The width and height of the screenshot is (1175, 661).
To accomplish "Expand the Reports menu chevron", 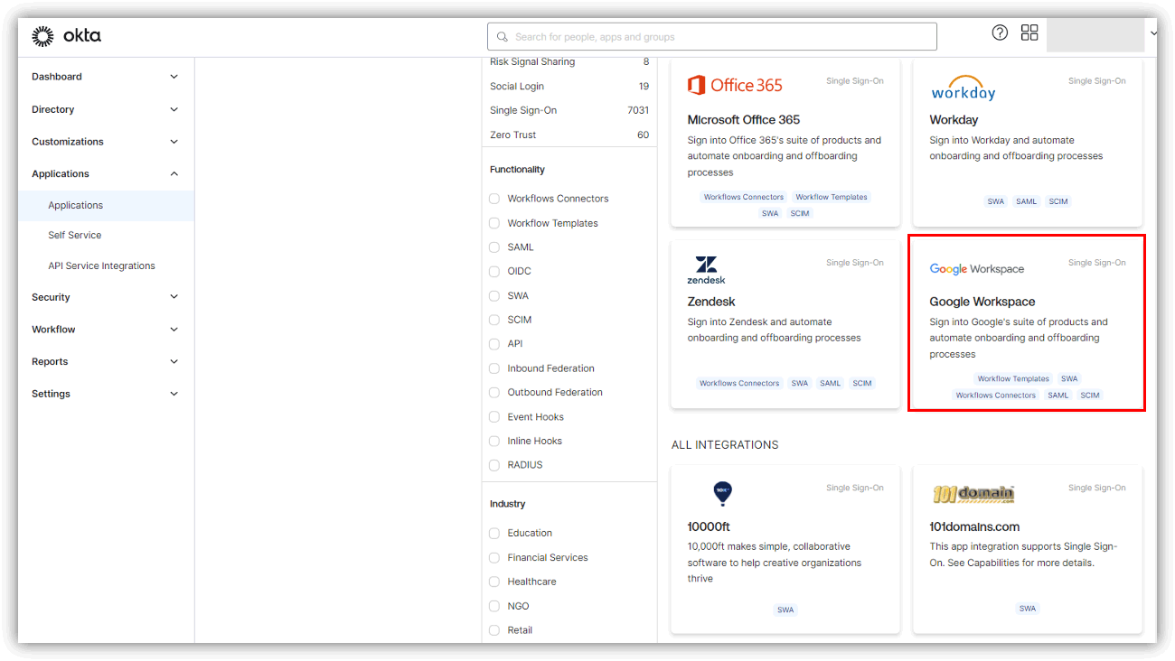I will pos(174,361).
